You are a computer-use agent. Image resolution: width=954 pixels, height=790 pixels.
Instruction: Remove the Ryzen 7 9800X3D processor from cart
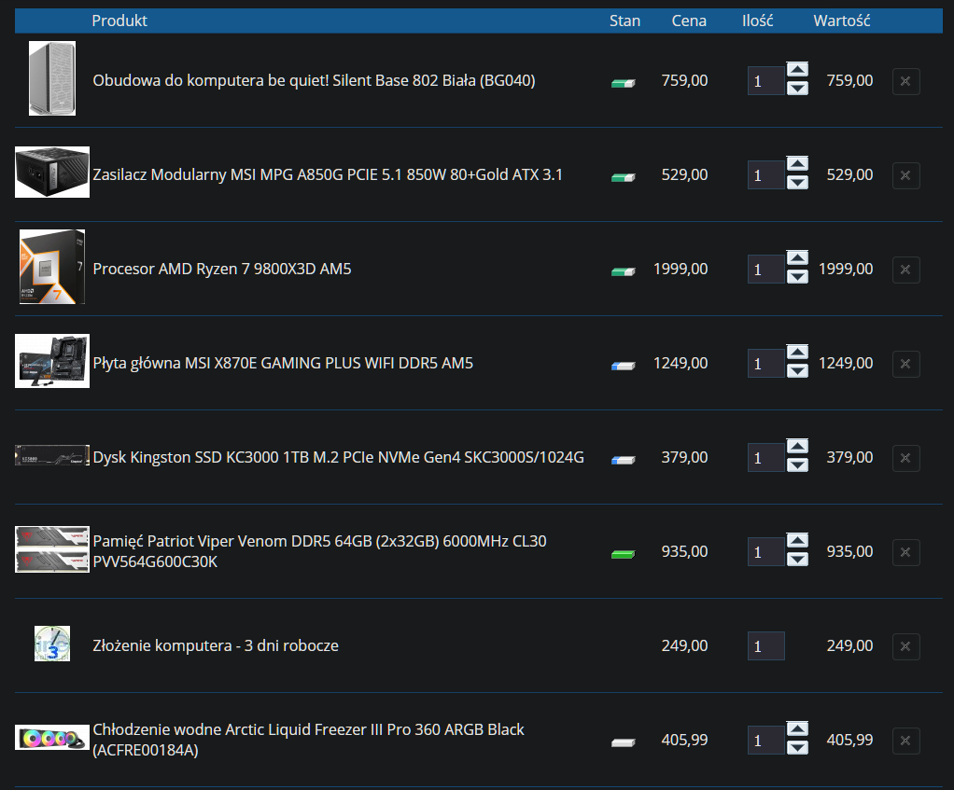(905, 270)
